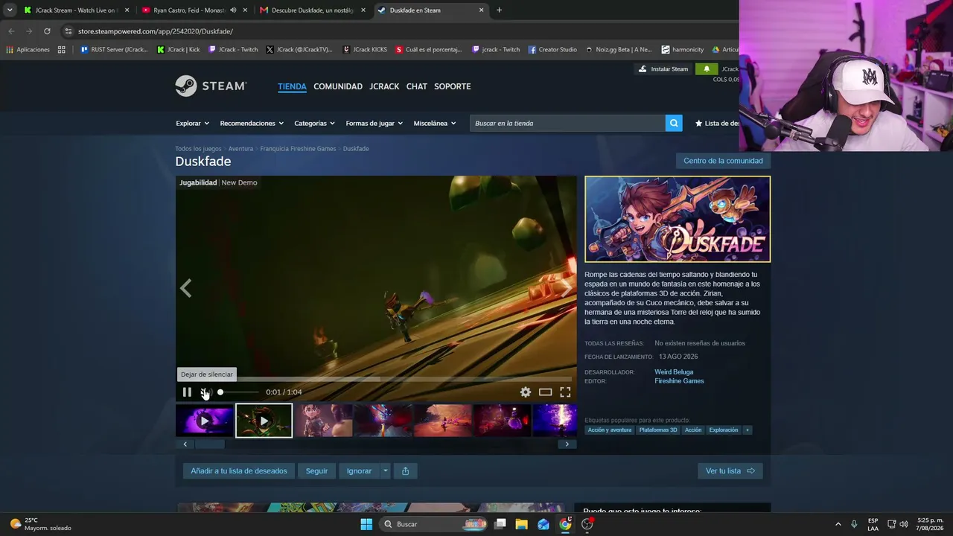Open the SOPORTE menu item
This screenshot has height=536, width=953.
point(453,86)
